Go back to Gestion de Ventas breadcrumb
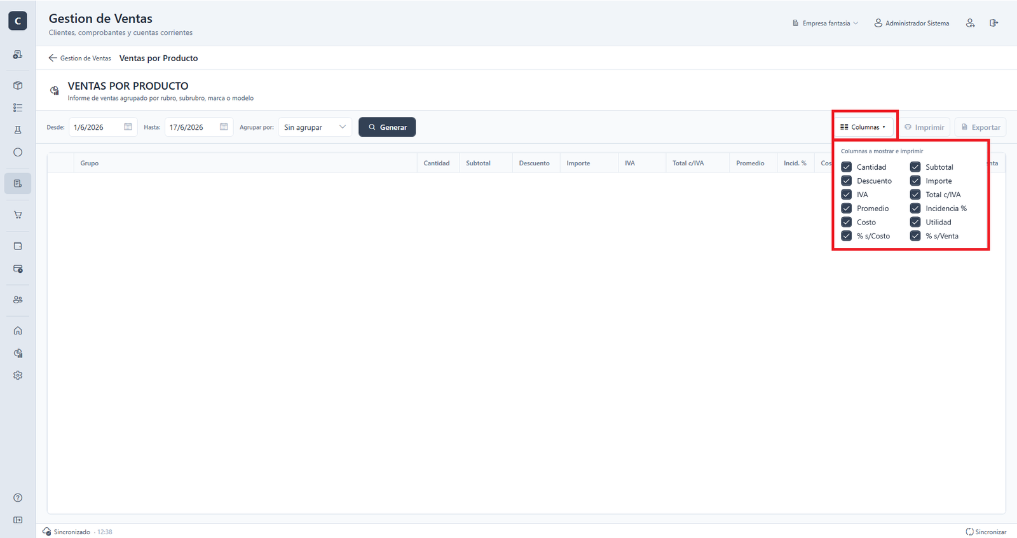The image size is (1017, 538). pos(79,58)
